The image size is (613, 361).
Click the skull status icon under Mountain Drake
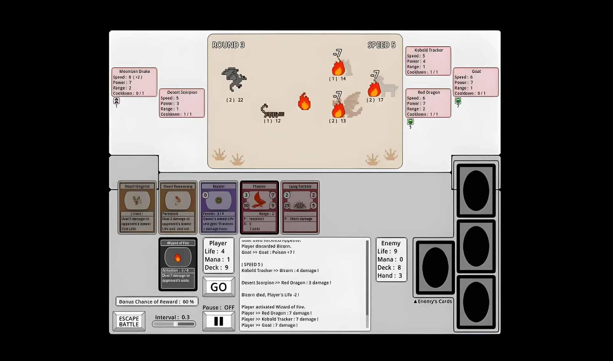click(117, 101)
